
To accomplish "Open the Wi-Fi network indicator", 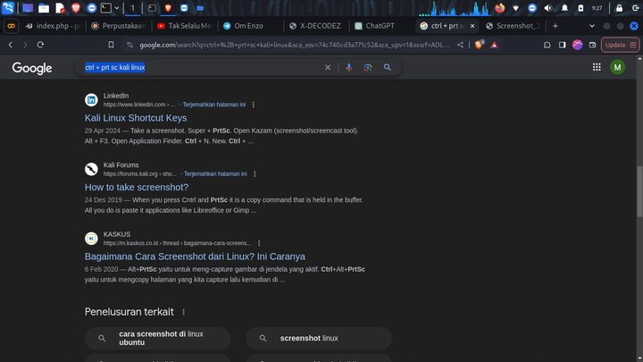I will point(516,8).
